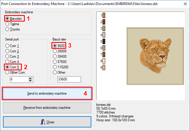
Task: Increase Other Com port number
Action: point(30,78)
